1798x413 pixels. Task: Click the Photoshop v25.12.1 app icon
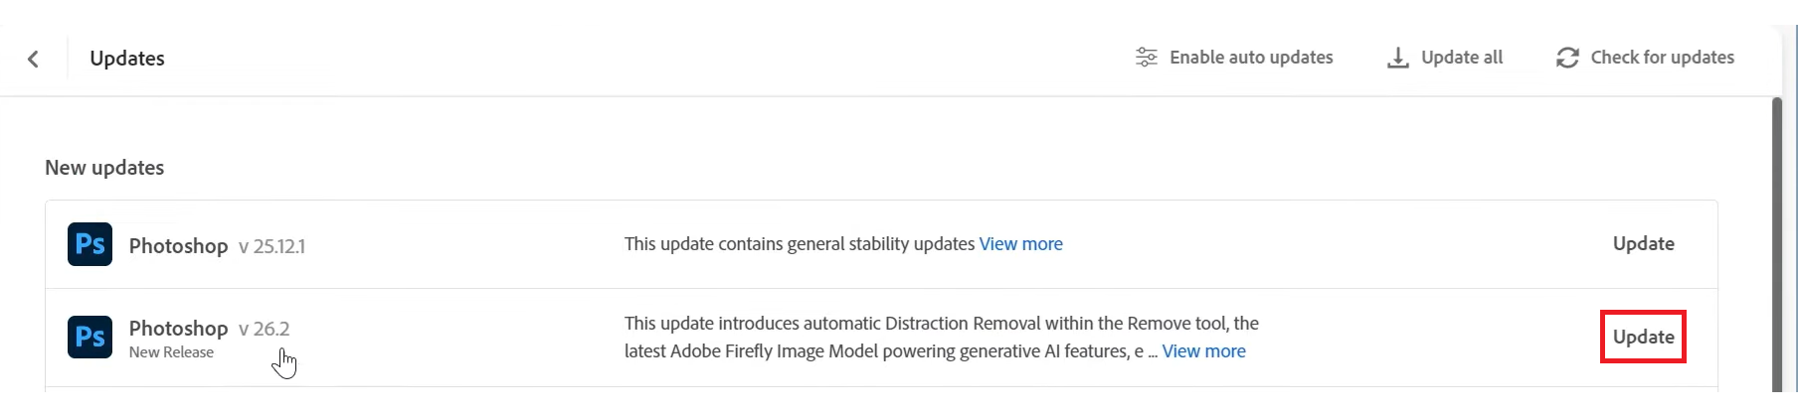90,244
